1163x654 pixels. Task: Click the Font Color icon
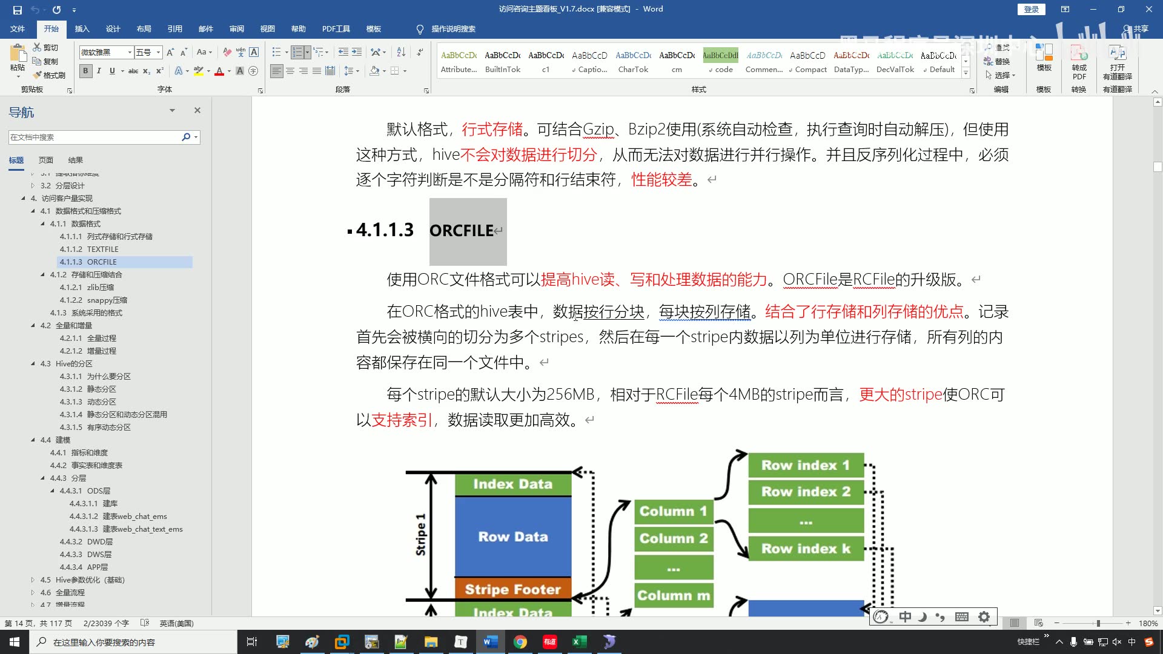click(x=220, y=71)
